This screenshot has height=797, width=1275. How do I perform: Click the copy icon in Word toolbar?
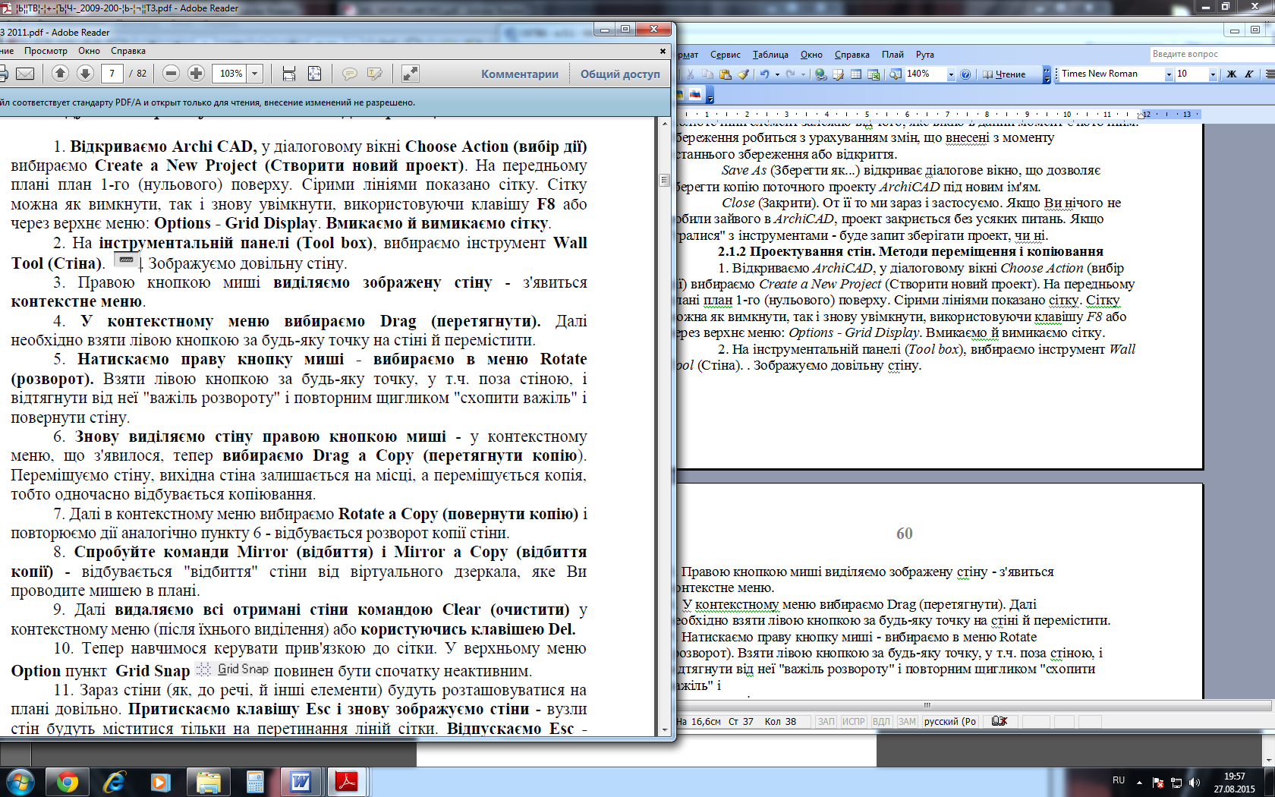[708, 74]
